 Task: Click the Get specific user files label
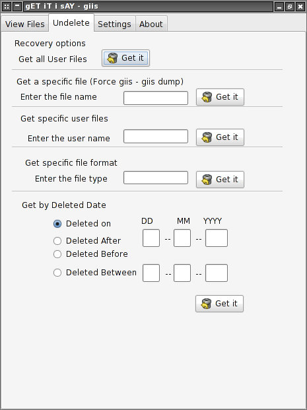click(x=64, y=119)
